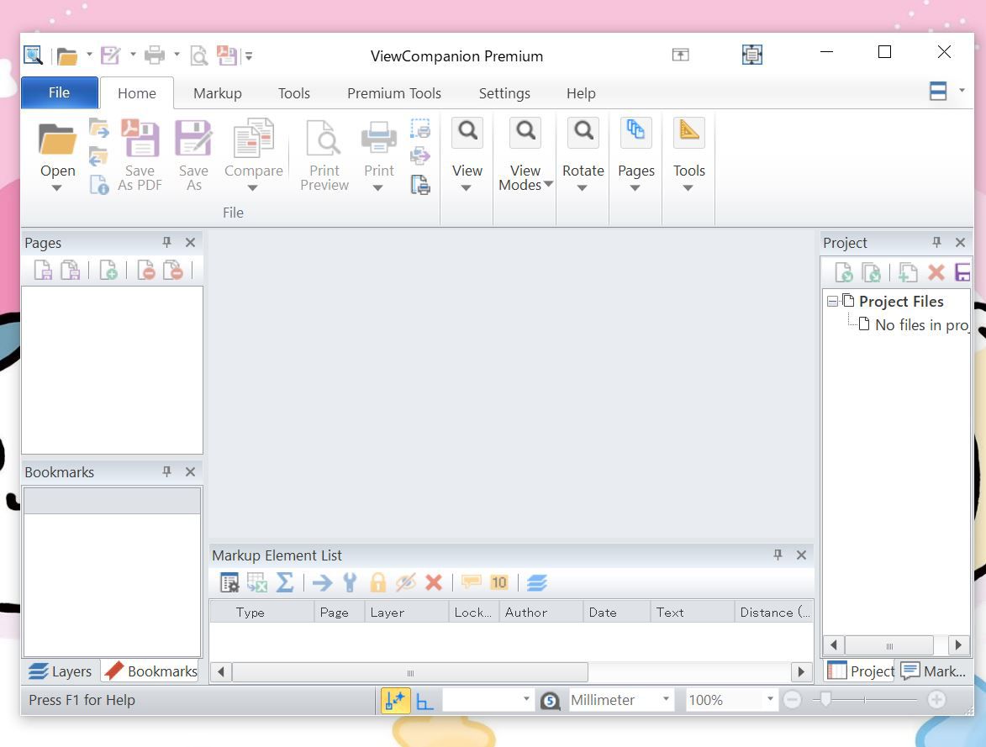The height and width of the screenshot is (747, 986).
Task: Expand the Compare dropdown arrow
Action: 253,188
